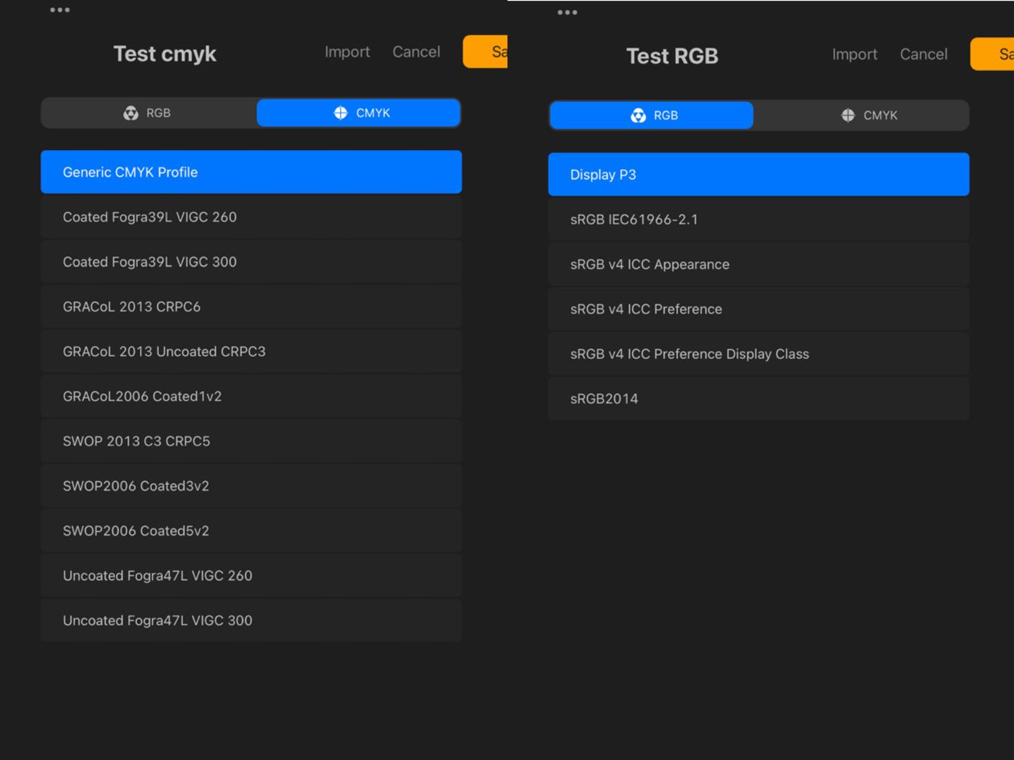The height and width of the screenshot is (760, 1014).
Task: Select Display P3 profile
Action: (x=758, y=174)
